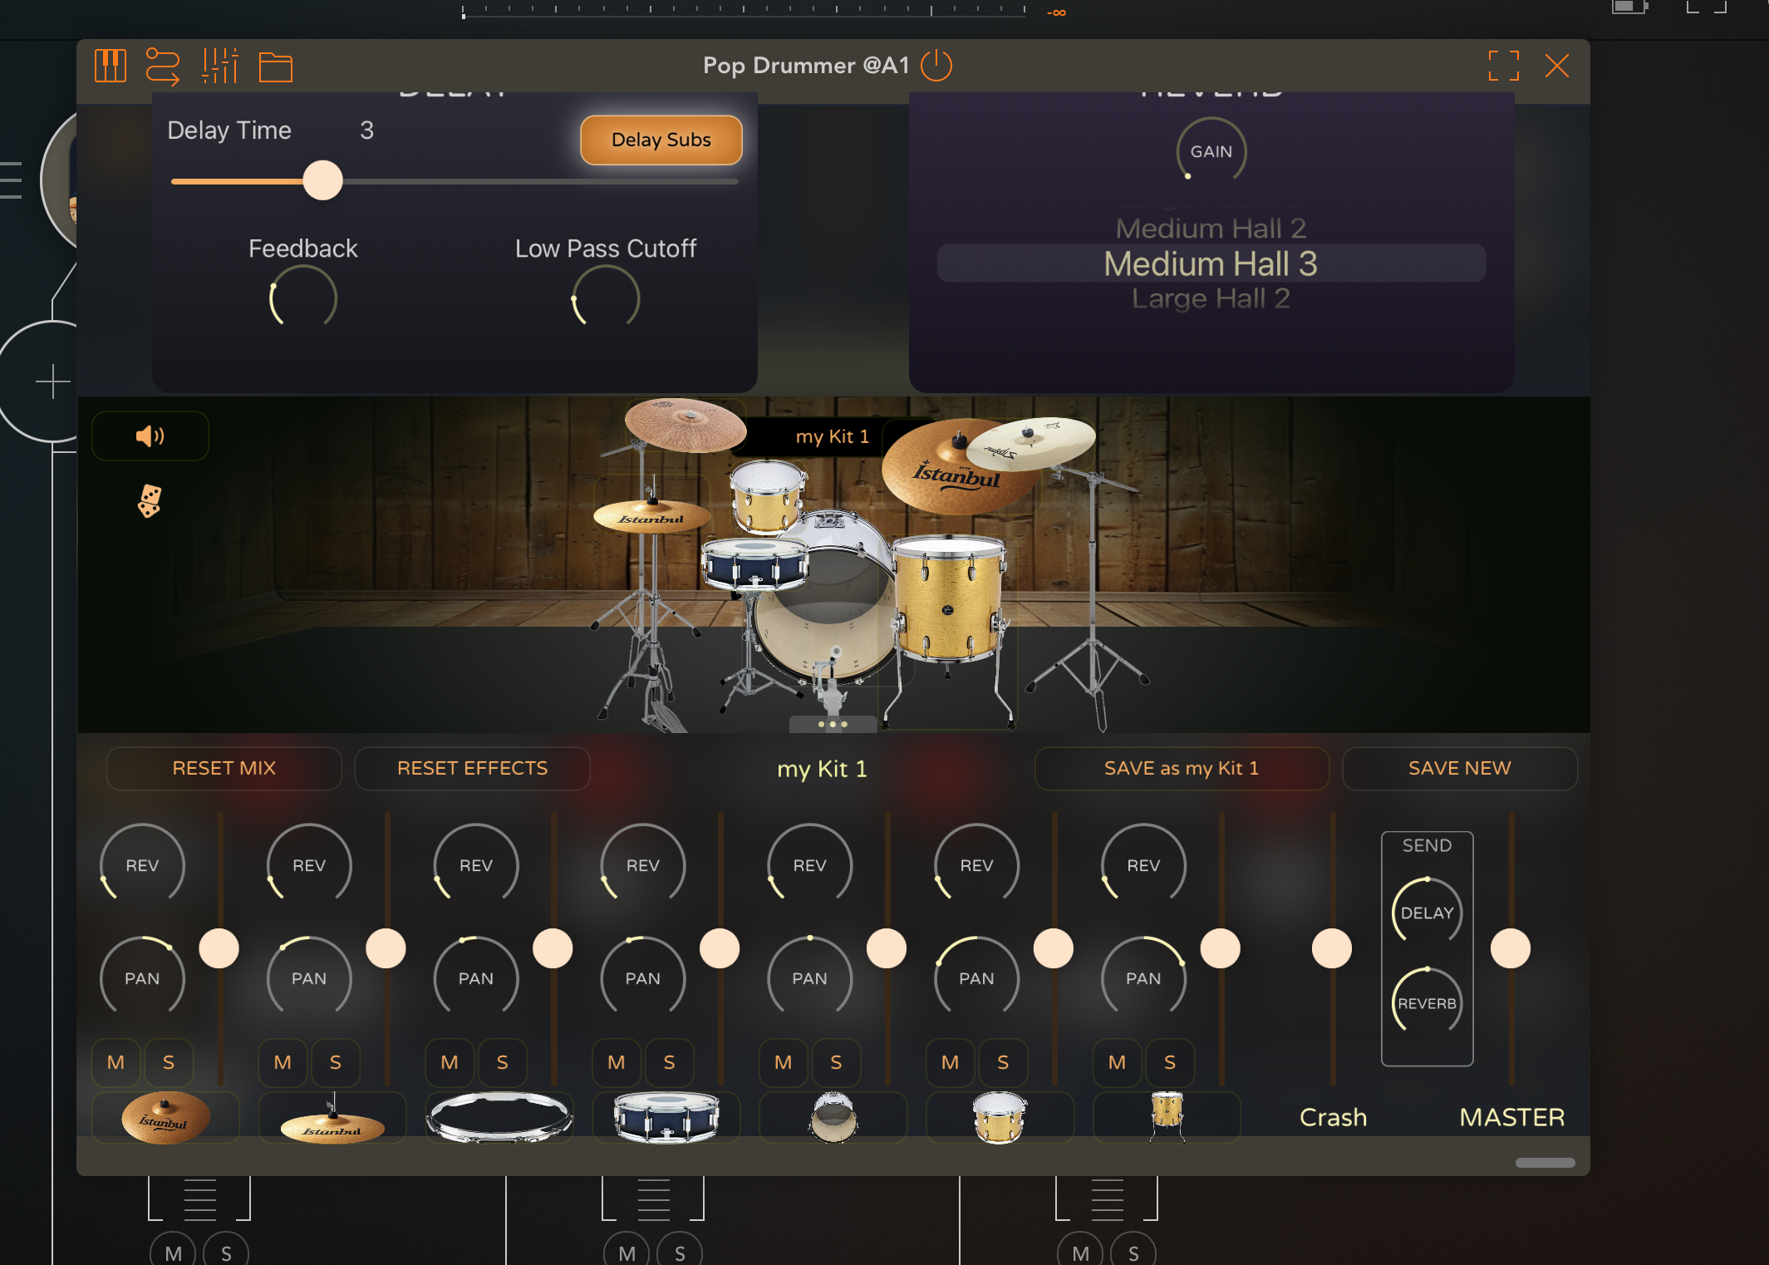This screenshot has width=1769, height=1265.
Task: Open the my Kit 1 selector above kit
Action: [833, 436]
